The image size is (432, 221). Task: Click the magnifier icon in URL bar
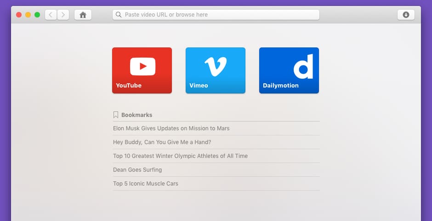(119, 15)
